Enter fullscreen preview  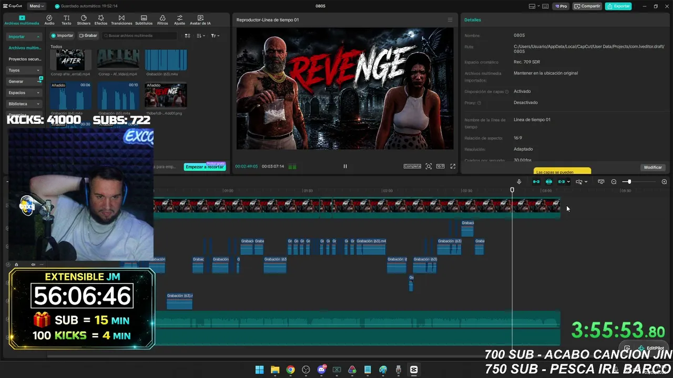[x=453, y=166]
